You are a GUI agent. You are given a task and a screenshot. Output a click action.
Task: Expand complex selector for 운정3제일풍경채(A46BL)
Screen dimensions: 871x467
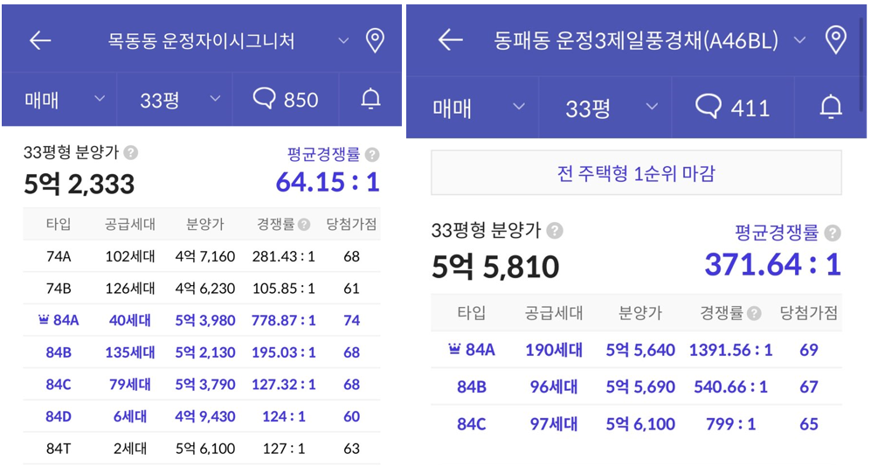(x=799, y=40)
